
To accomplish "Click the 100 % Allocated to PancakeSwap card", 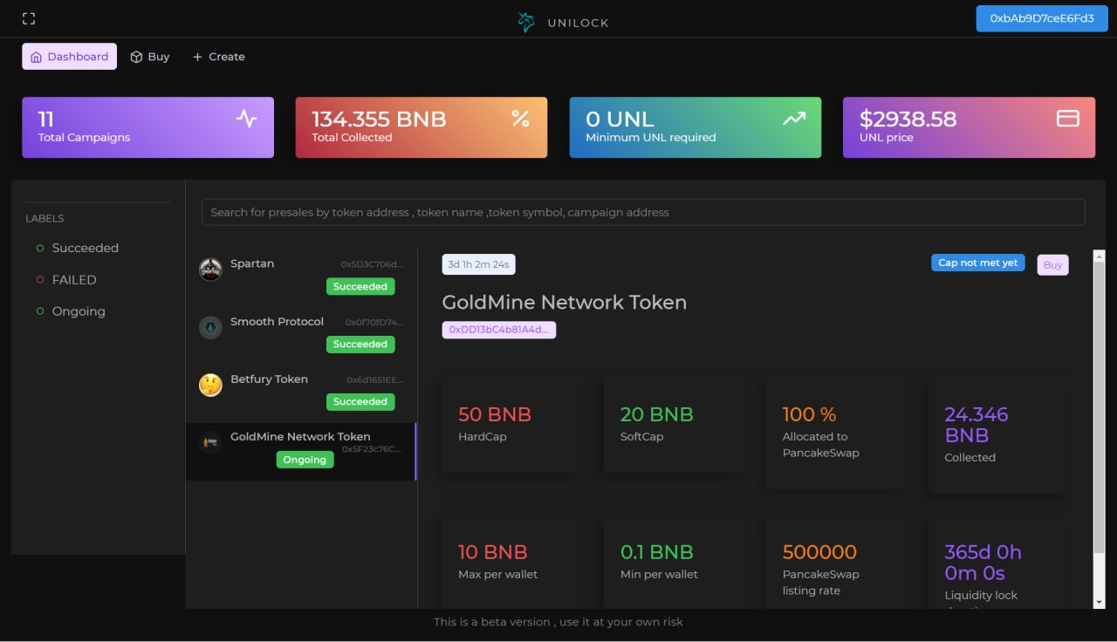I will pyautogui.click(x=835, y=433).
